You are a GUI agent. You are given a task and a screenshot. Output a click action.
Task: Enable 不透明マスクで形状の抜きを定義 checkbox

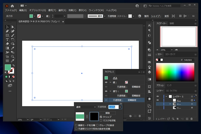tap(76, 129)
